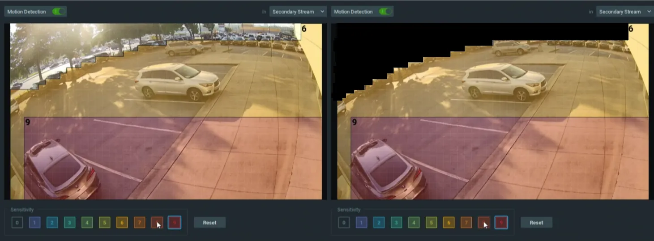Select sensitivity 9 in right panel
Viewport: 654px width, 241px height.
(501, 222)
